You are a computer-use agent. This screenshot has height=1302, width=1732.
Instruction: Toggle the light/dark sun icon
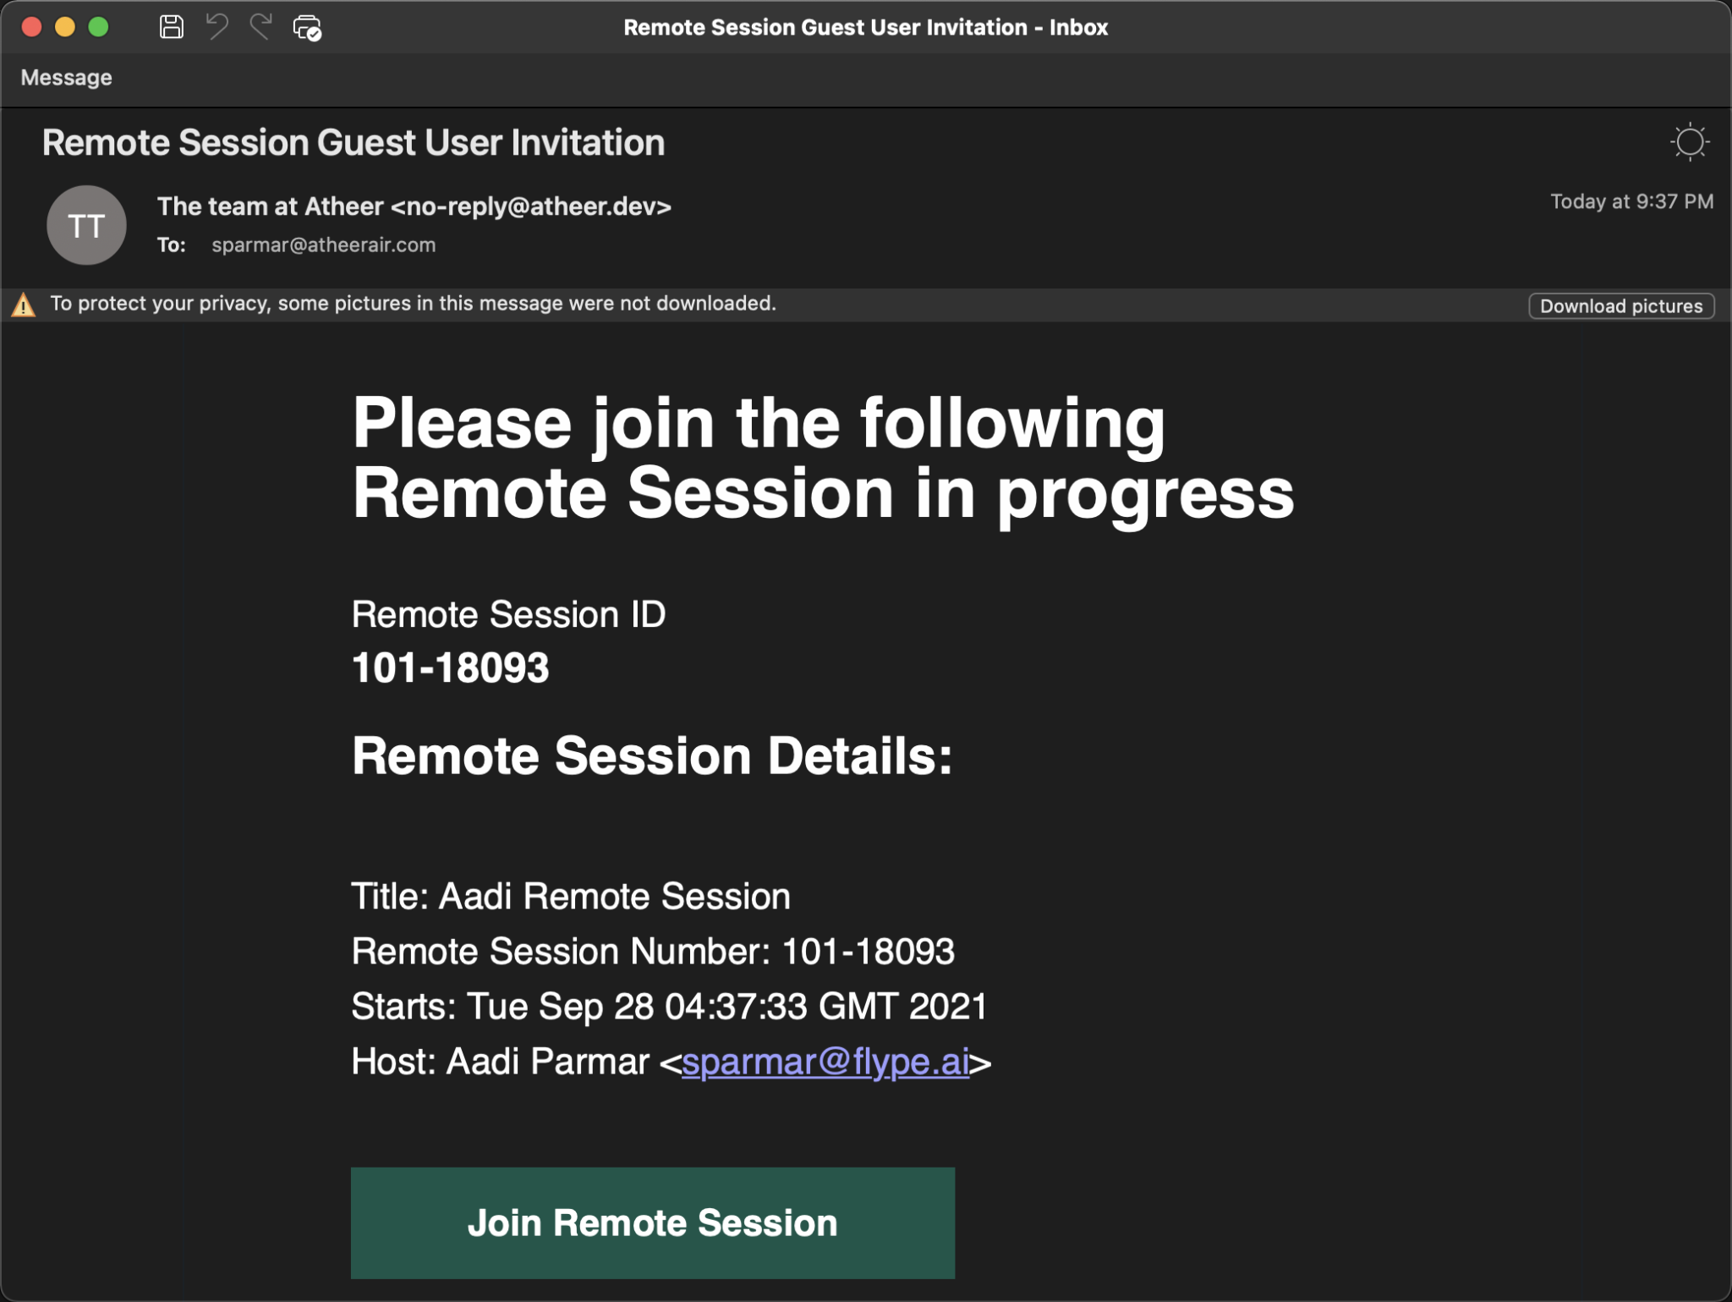click(1690, 142)
